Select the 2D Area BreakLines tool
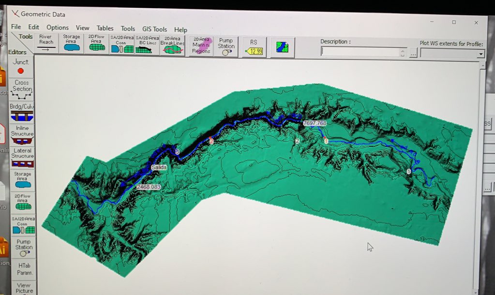495x295 pixels. [172, 45]
